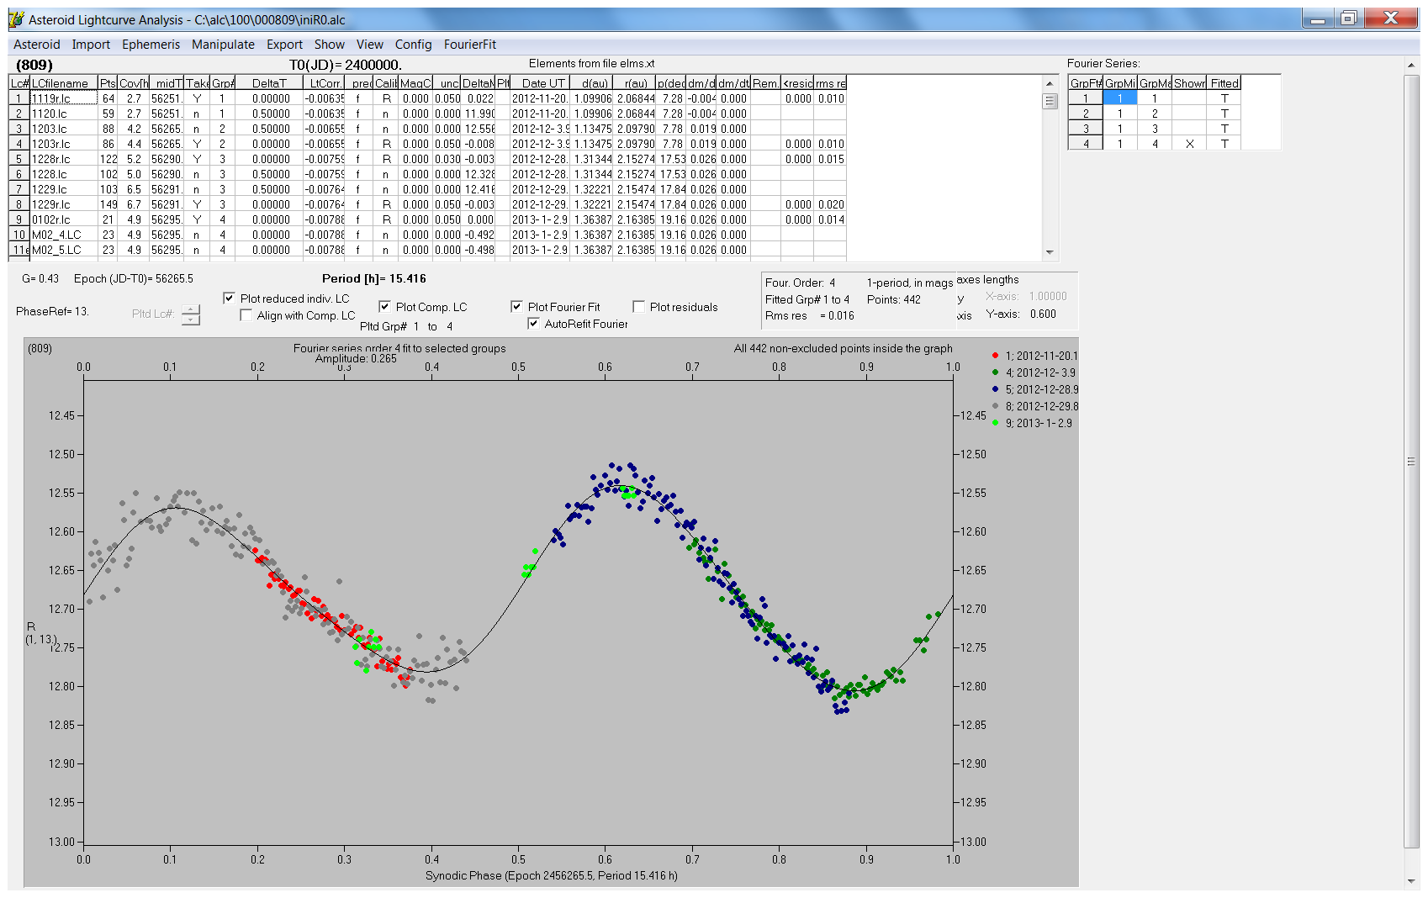Open the Ephemeris menu
The width and height of the screenshot is (1428, 898).
tap(151, 45)
